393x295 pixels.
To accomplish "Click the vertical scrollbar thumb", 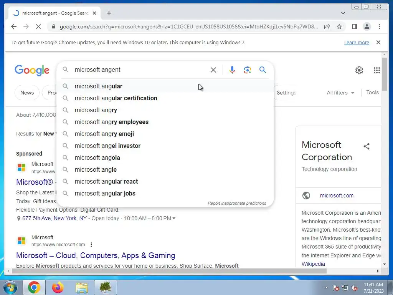I will 384,74.
